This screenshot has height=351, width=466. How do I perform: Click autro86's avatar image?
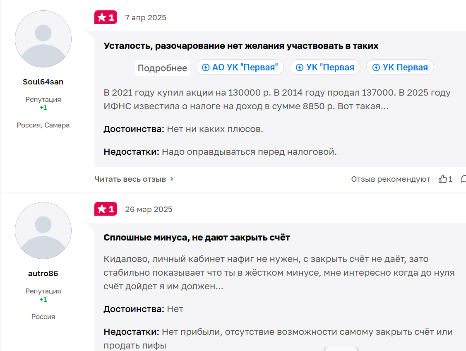point(43,230)
